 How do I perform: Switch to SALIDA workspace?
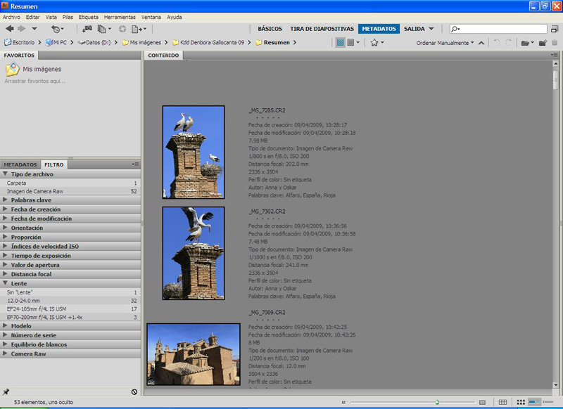pos(414,29)
